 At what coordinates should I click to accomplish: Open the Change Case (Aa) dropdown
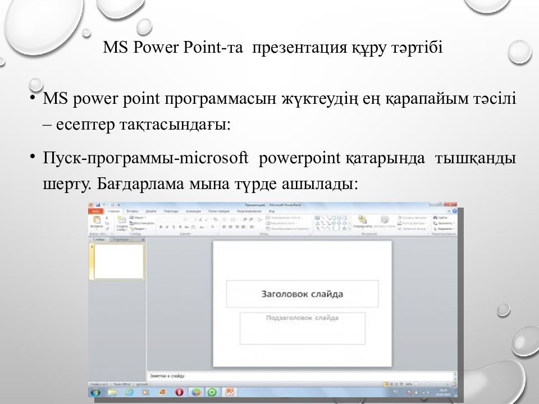202,227
